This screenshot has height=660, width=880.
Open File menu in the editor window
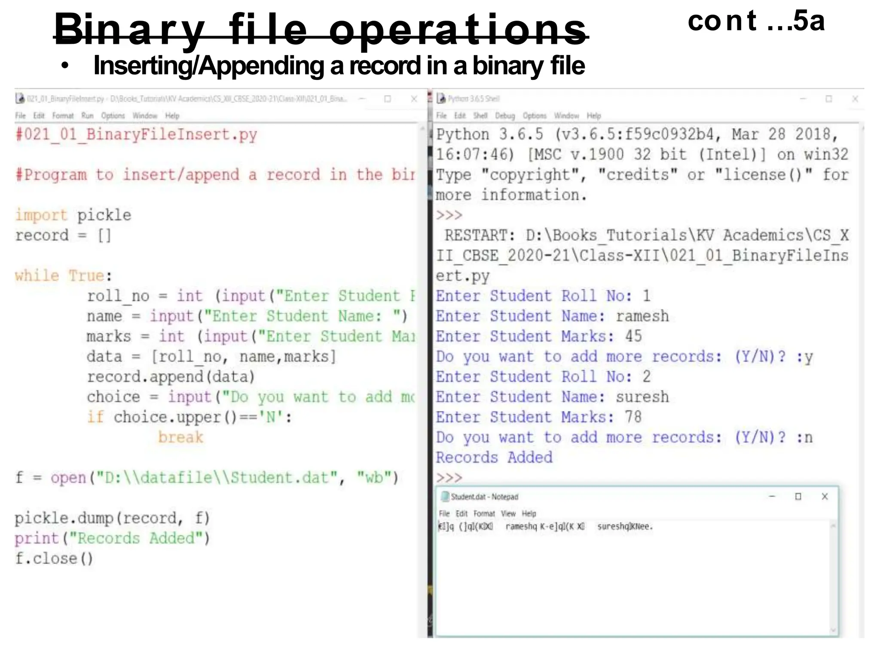20,116
